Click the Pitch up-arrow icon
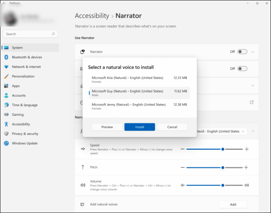Screen dimensions: 271x213 [x=83, y=167]
